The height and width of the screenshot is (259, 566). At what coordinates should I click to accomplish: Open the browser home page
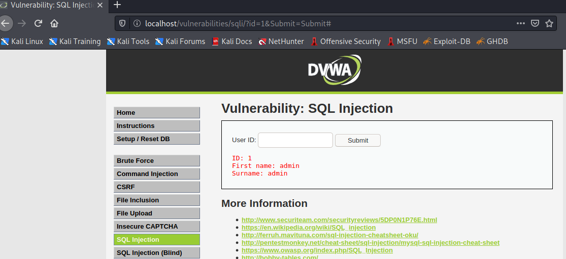coord(54,23)
